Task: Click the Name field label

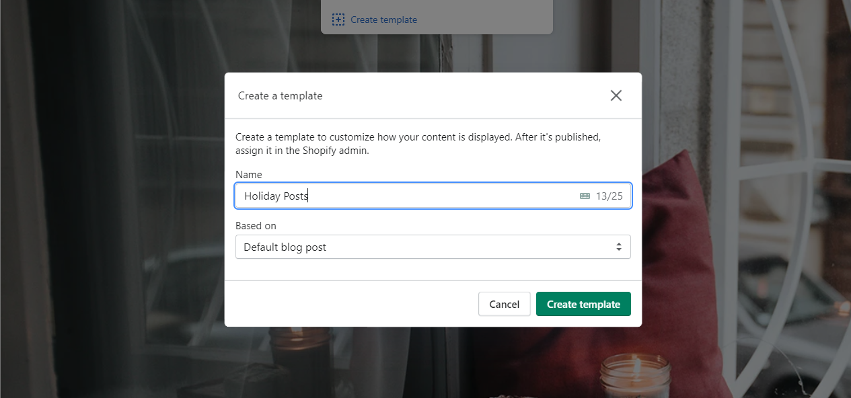Action: pos(249,174)
